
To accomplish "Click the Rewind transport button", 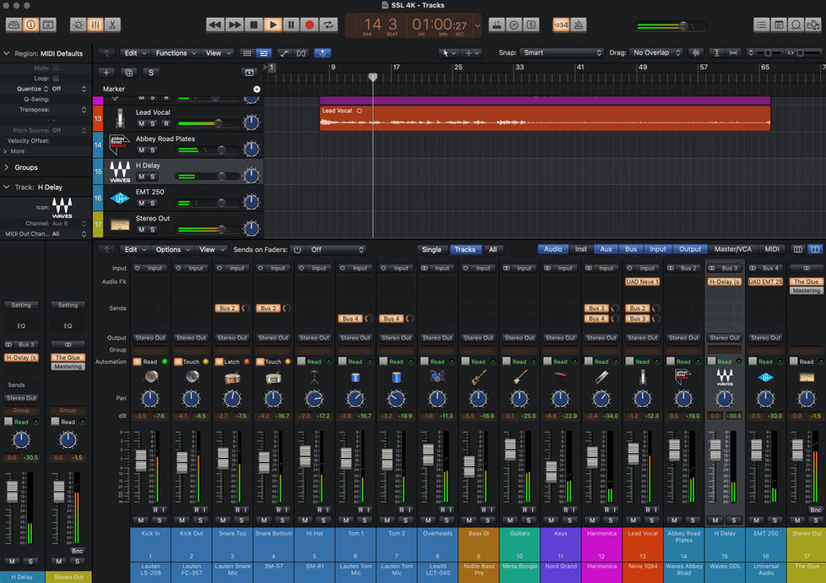I will [x=215, y=25].
